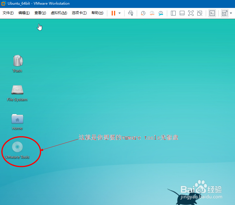Viewport: 235px width, 205px height.
Task: Click the Unity mode toolbar icon
Action: (x=200, y=13)
